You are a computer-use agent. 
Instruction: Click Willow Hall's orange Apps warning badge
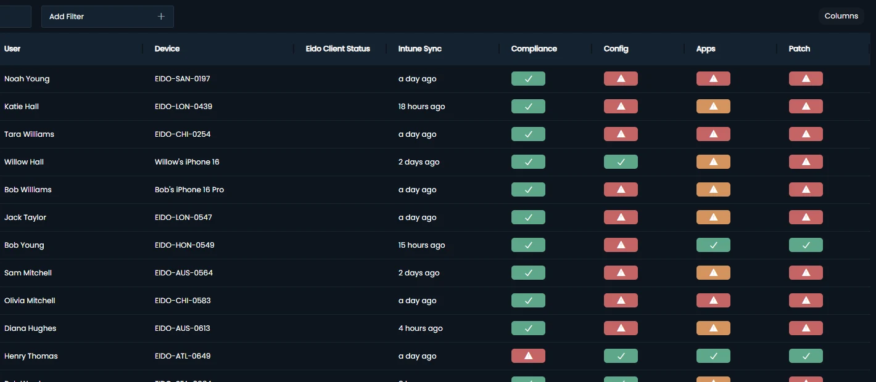(x=713, y=162)
